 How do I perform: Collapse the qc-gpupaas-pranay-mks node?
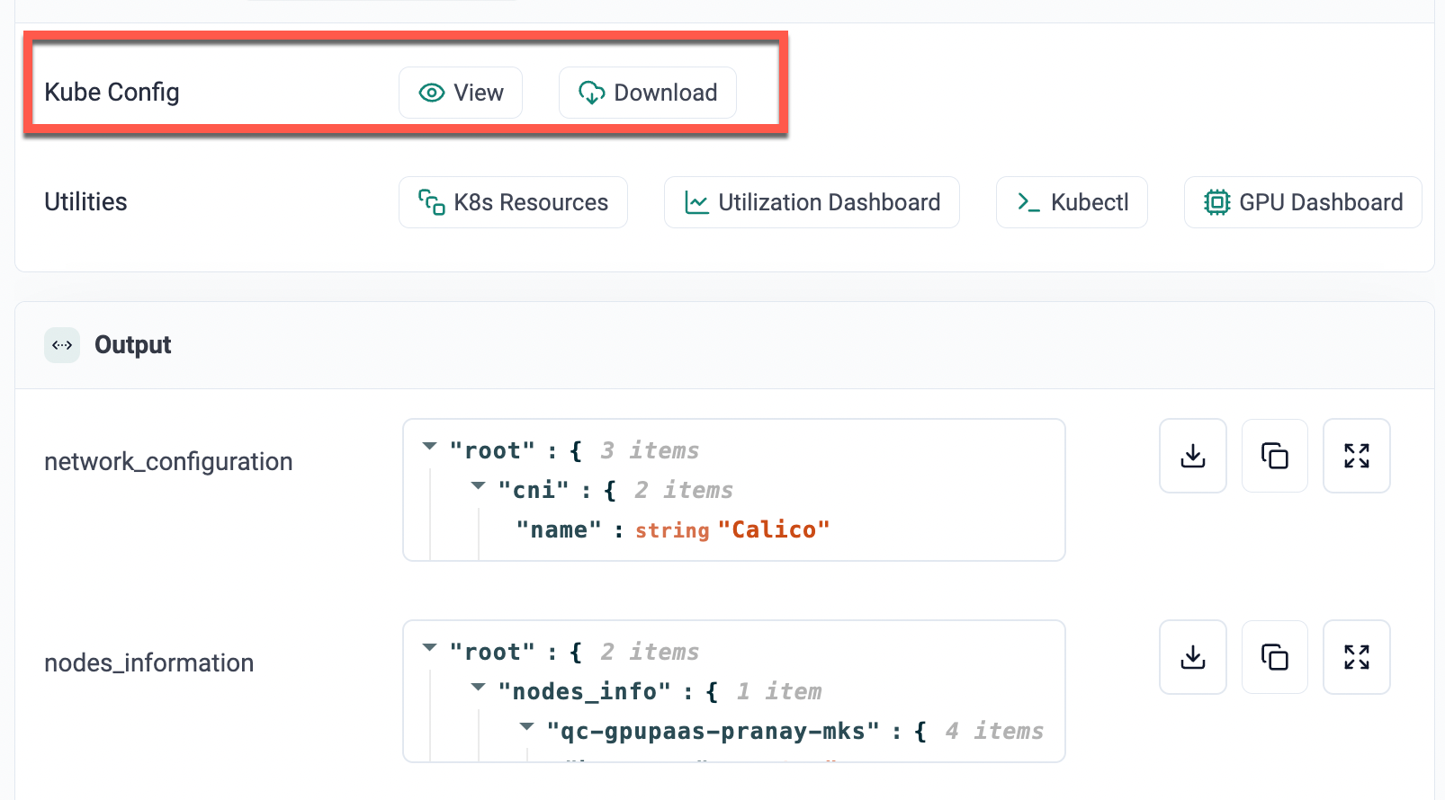(527, 727)
